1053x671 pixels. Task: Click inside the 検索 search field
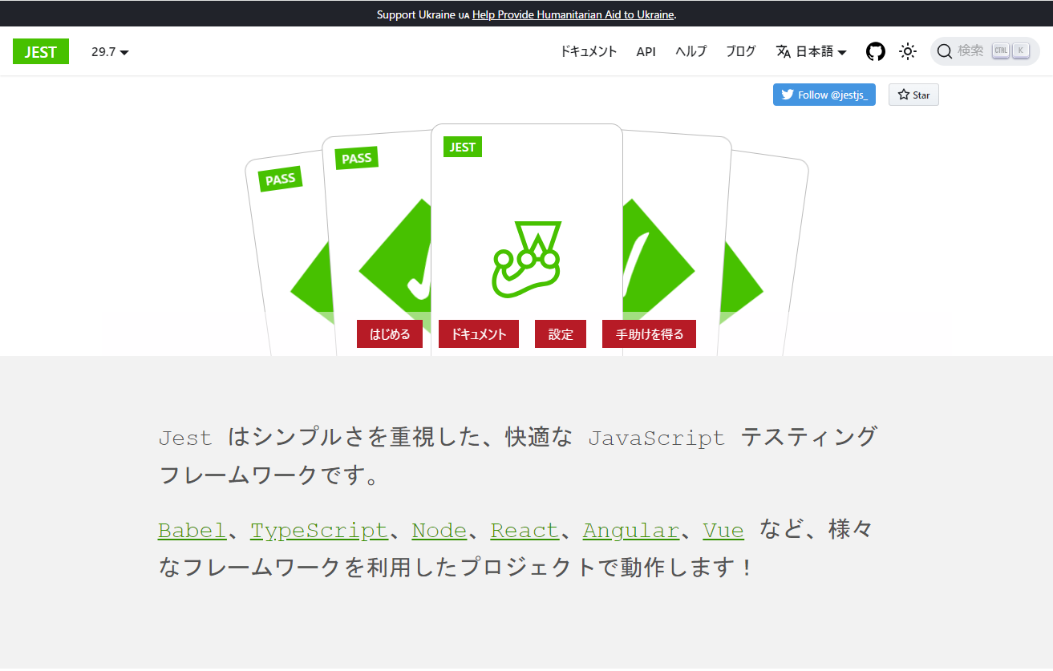973,51
